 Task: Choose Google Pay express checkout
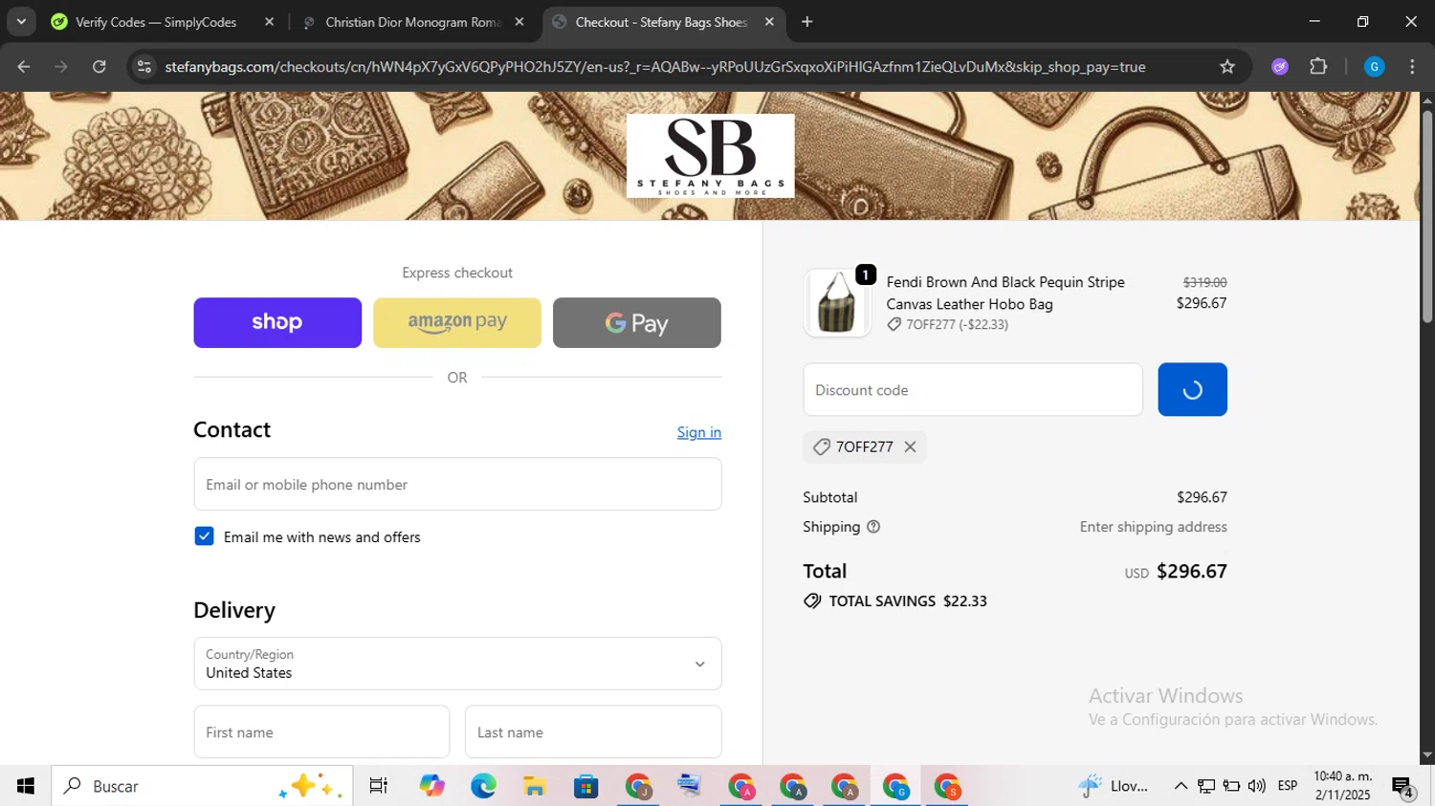point(637,322)
